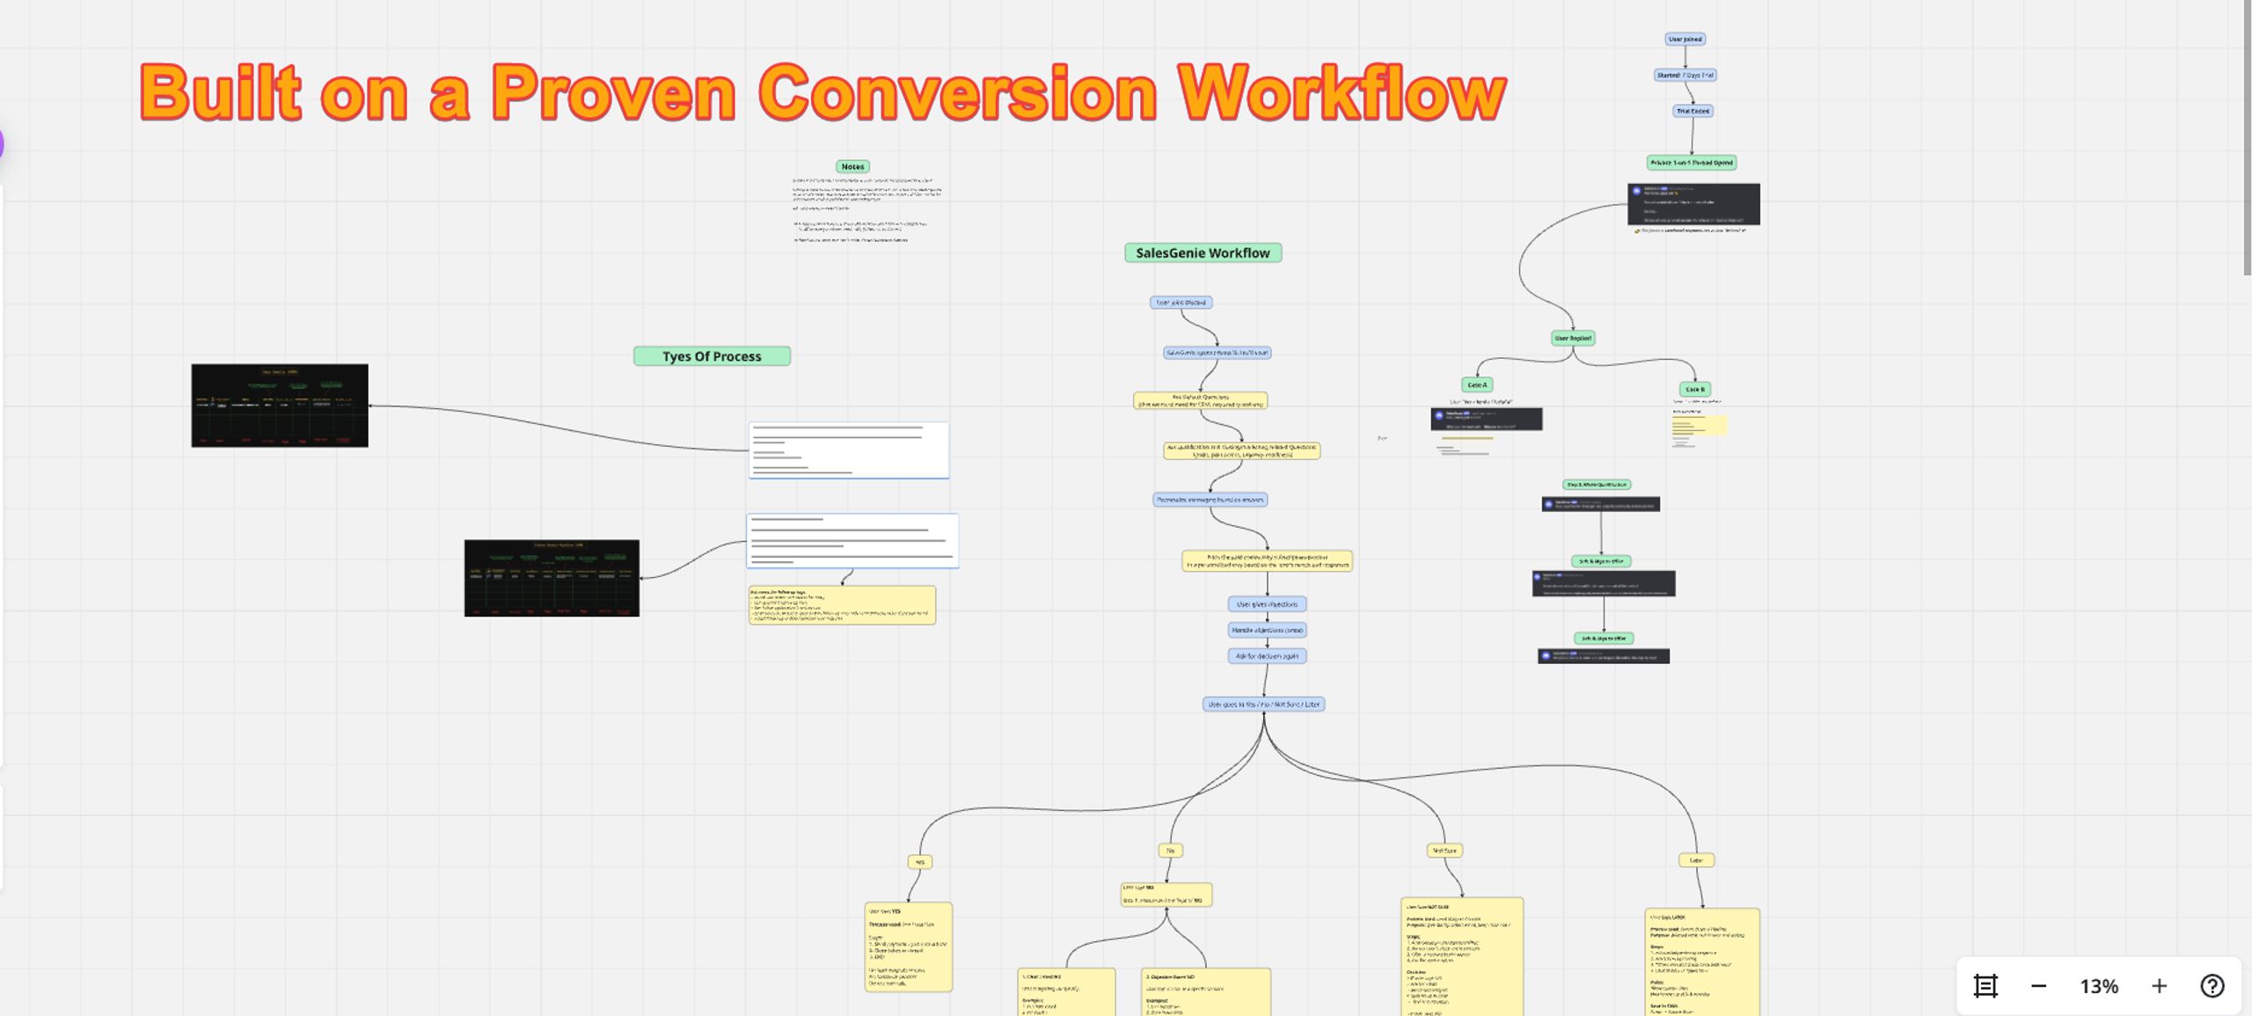Select the User gives objections node
This screenshot has height=1016, width=2252.
tap(1267, 604)
